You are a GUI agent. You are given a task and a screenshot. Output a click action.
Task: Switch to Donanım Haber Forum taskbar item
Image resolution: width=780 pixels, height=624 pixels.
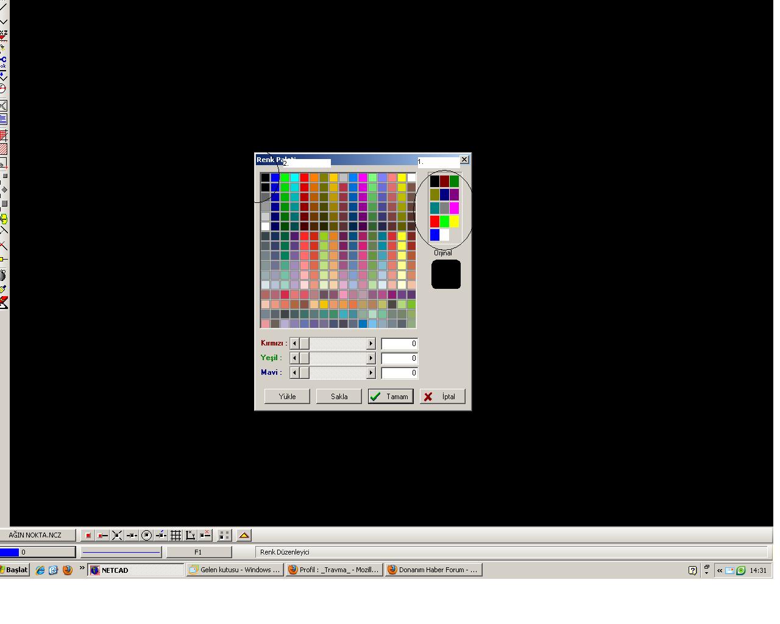point(433,570)
